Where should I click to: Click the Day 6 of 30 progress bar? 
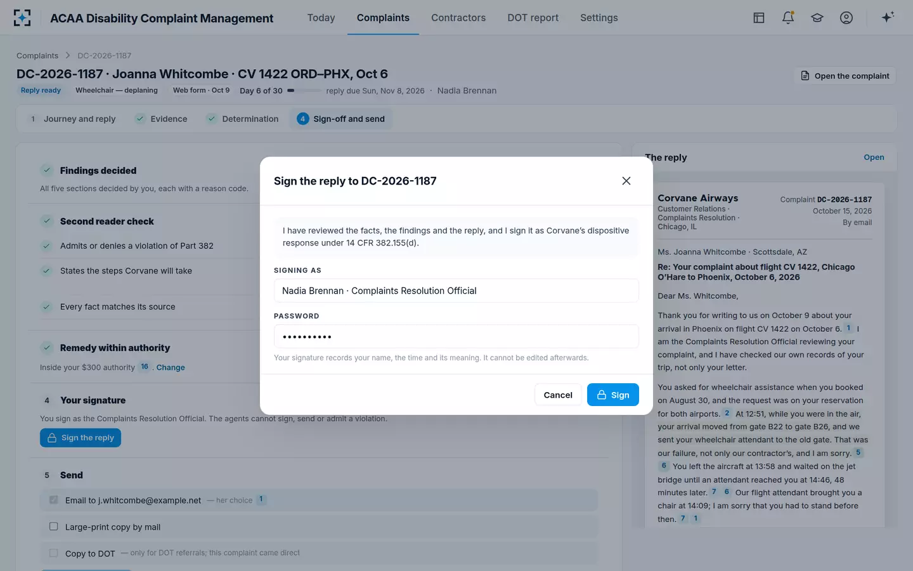click(303, 91)
